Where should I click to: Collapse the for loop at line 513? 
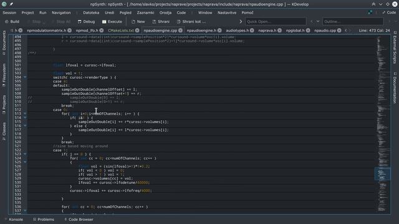[x=25, y=113]
